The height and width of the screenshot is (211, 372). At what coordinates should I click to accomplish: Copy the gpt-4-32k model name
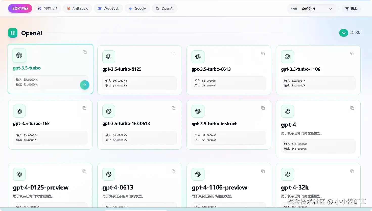pyautogui.click(x=352, y=171)
